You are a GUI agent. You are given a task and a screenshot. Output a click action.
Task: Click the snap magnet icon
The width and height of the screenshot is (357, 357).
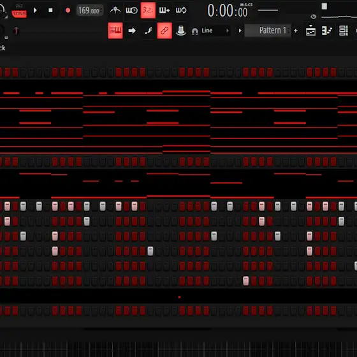point(195,31)
